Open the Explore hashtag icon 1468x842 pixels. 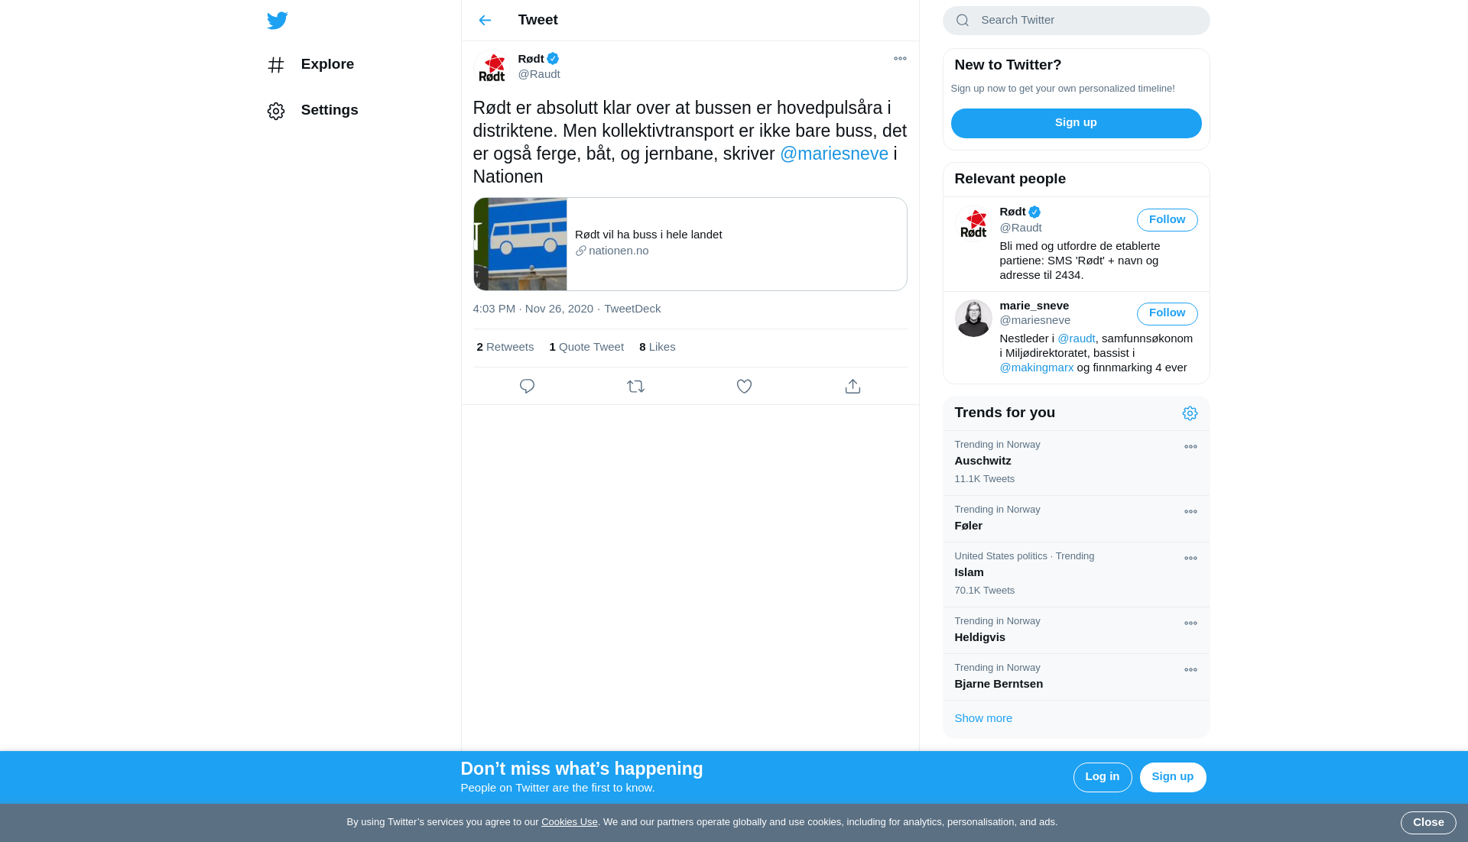point(276,65)
